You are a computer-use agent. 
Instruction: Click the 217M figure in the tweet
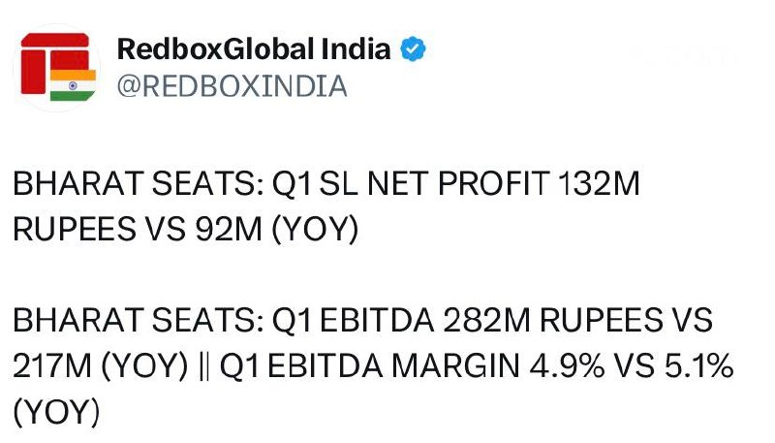coord(52,365)
